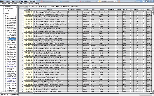Click the tree panel horizontal scroll-right arrow
Screen dimensions: 154x96
coord(15,92)
